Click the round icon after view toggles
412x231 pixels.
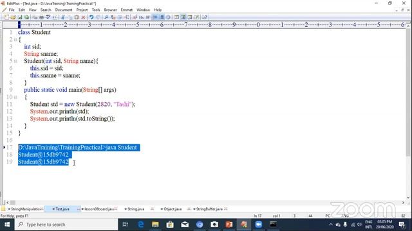[168, 17]
